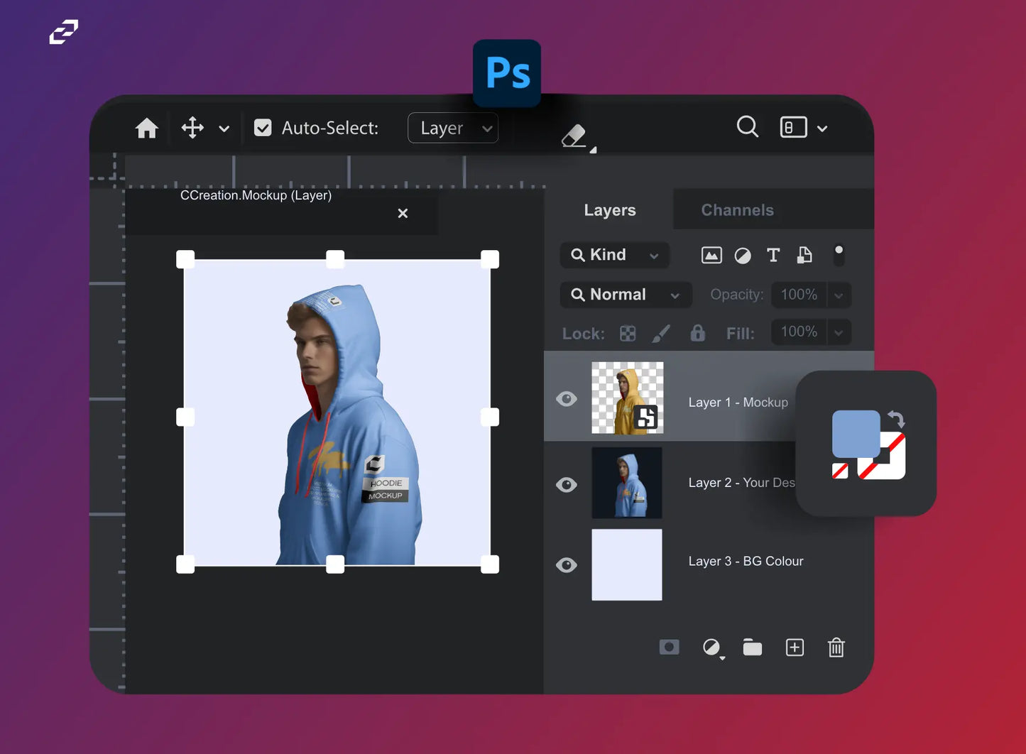
Task: Open the Search magnifier icon
Action: click(x=747, y=127)
